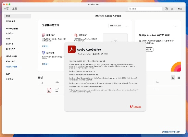This screenshot has height=137, width=188.
Task: Click the 合并文件 tool title
Action: click(x=50, y=53)
